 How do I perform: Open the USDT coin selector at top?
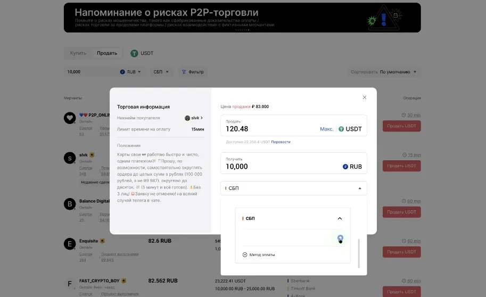click(x=142, y=53)
